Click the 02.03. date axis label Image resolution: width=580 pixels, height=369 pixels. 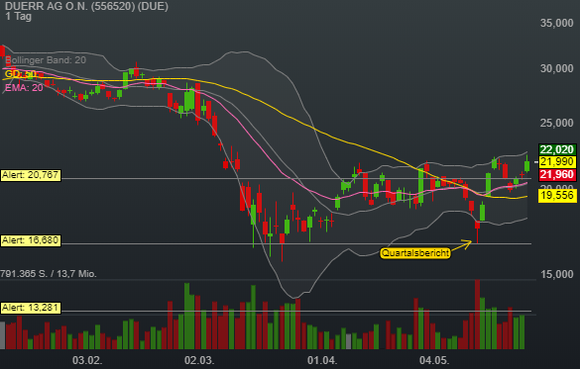[199, 360]
